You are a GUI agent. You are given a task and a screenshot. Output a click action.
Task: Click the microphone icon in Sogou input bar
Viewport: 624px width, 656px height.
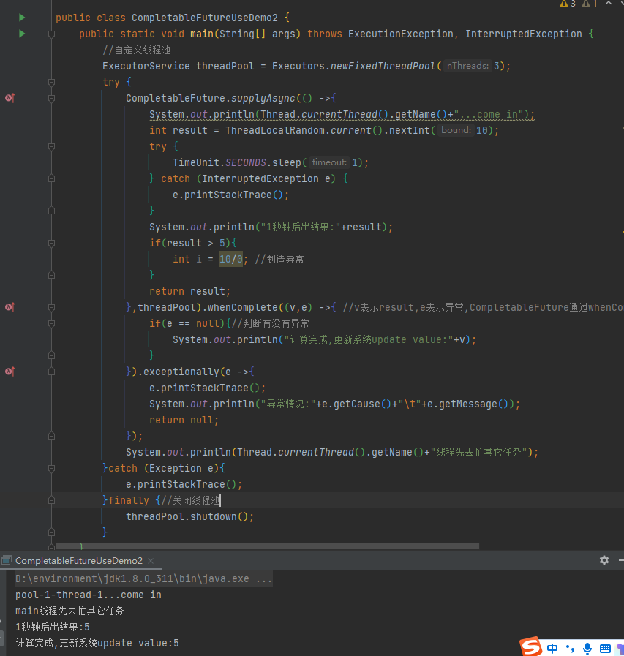tap(587, 647)
